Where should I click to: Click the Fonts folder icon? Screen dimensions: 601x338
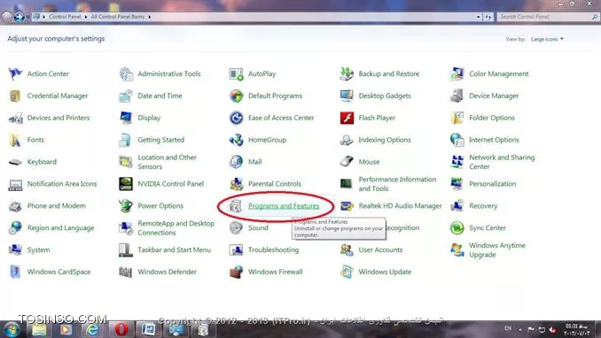click(15, 140)
